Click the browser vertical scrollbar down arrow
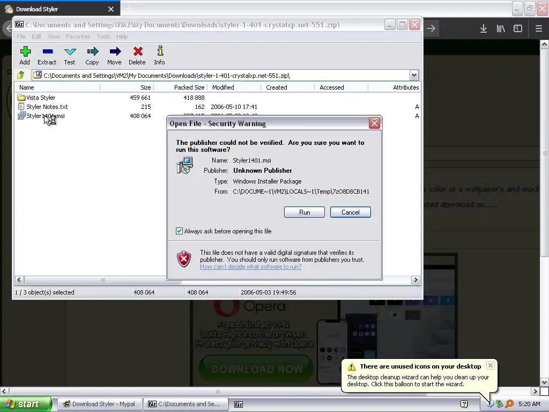 (x=544, y=382)
